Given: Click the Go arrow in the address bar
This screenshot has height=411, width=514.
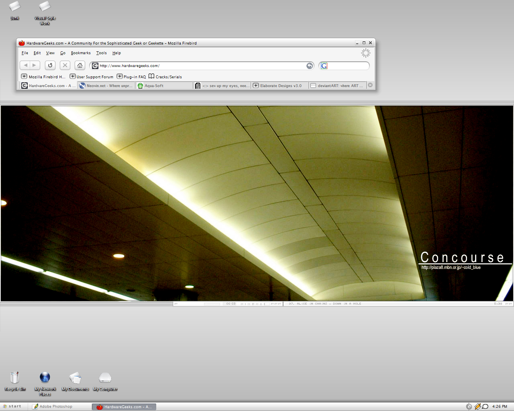Looking at the screenshot, I should (x=310, y=66).
